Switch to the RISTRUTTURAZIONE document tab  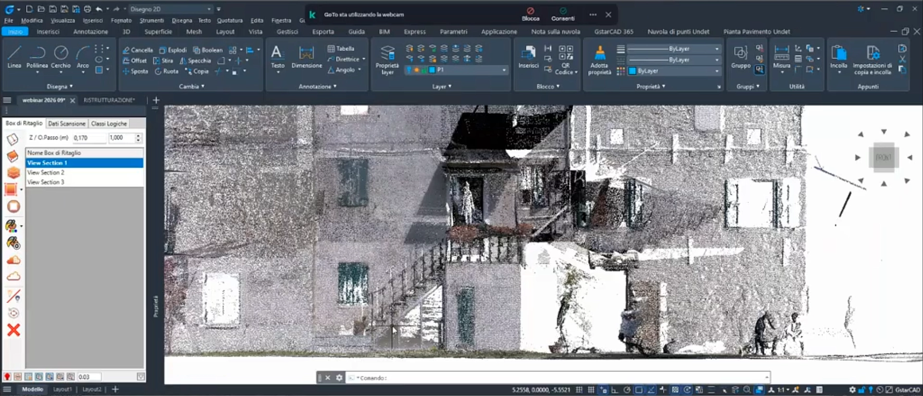109,100
